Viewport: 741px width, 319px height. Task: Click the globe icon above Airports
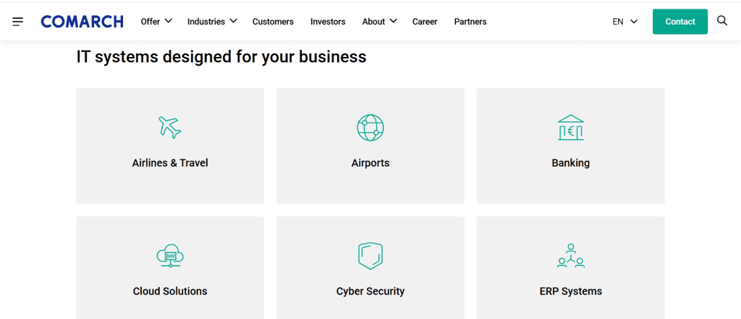[370, 127]
